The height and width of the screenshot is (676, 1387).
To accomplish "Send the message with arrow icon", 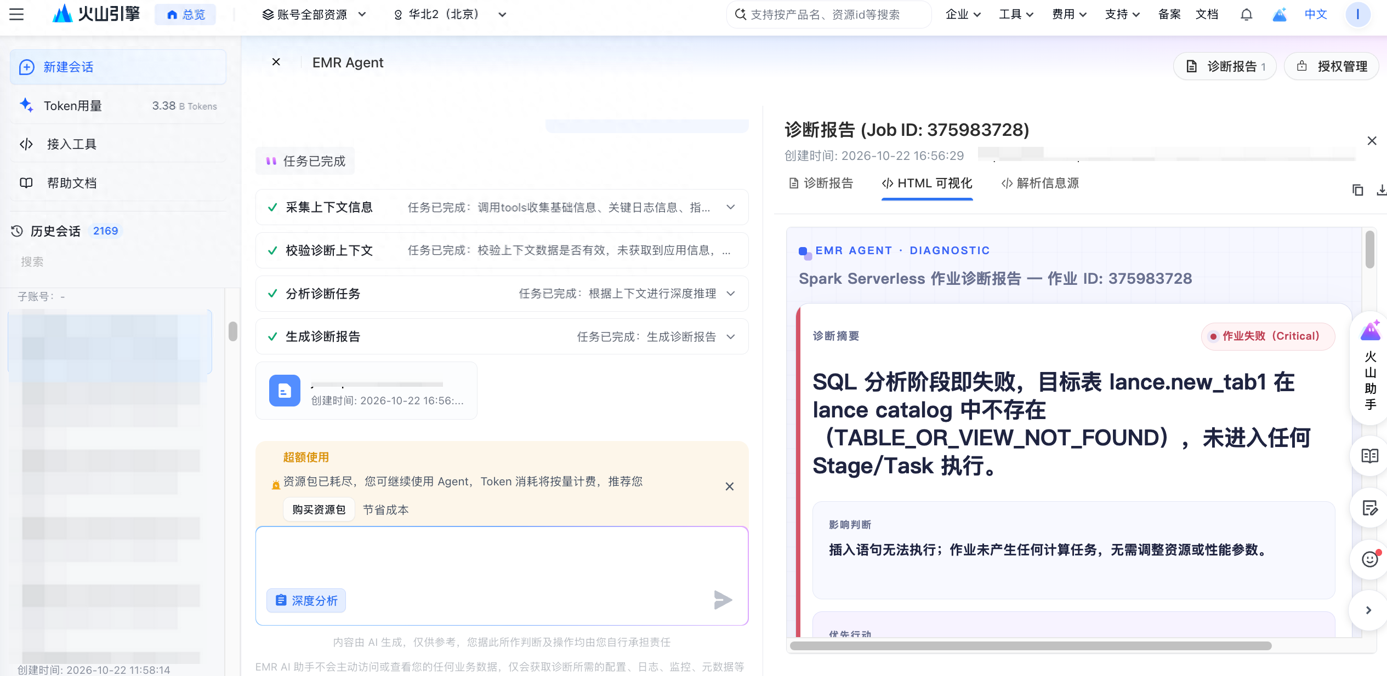I will tap(723, 600).
